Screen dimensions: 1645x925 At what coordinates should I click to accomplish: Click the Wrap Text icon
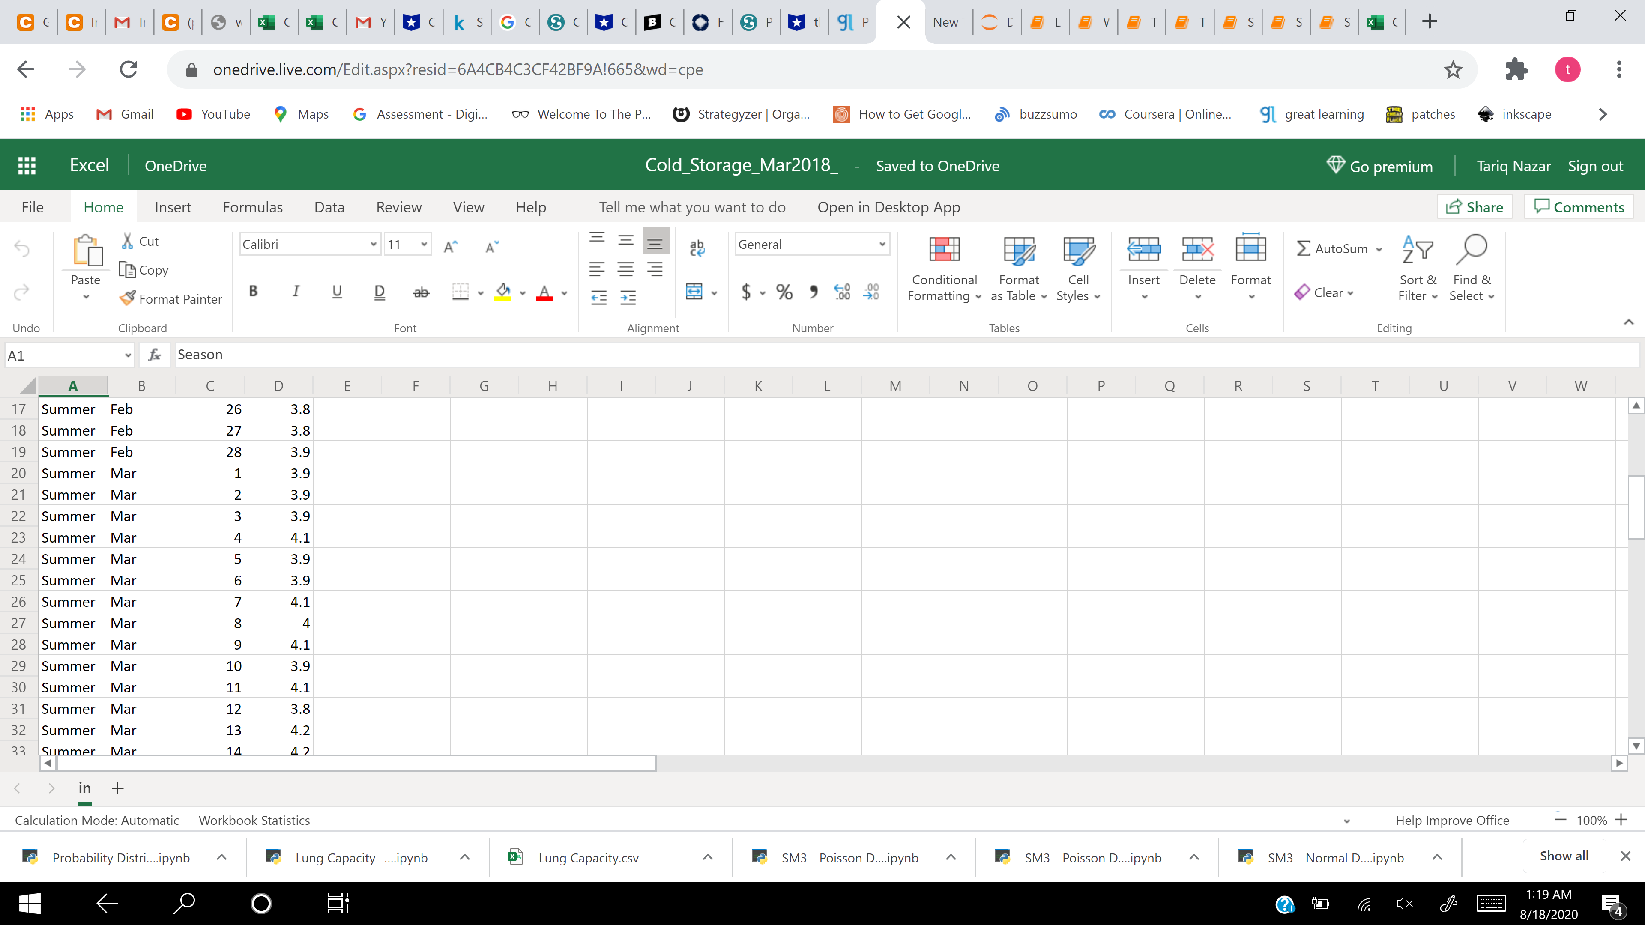(697, 248)
